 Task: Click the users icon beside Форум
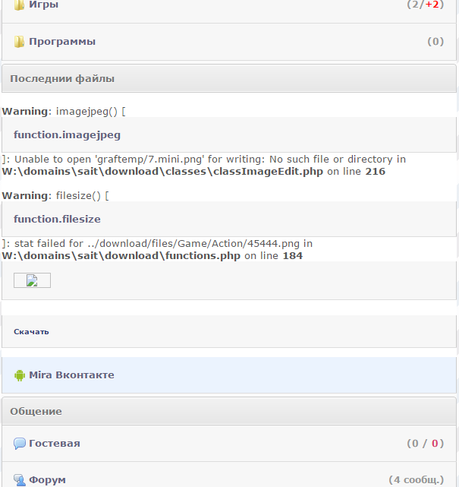pyautogui.click(x=20, y=479)
